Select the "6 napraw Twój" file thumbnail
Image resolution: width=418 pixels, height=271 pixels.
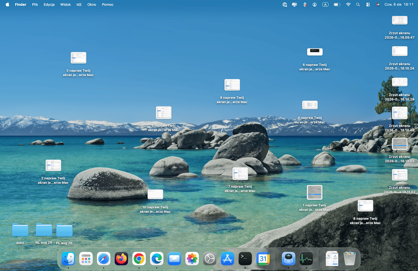coord(315,52)
